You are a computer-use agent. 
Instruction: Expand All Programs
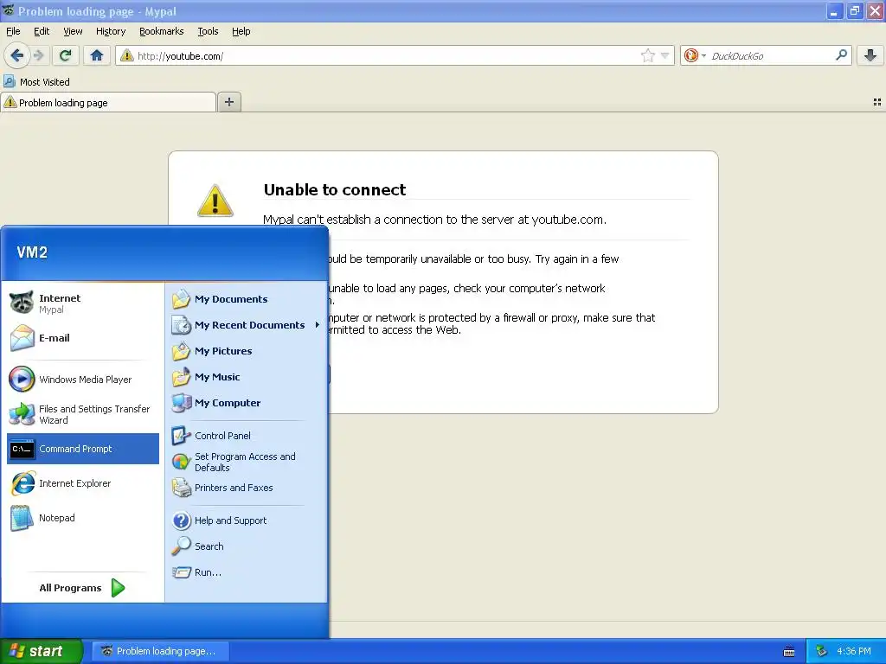(x=82, y=588)
